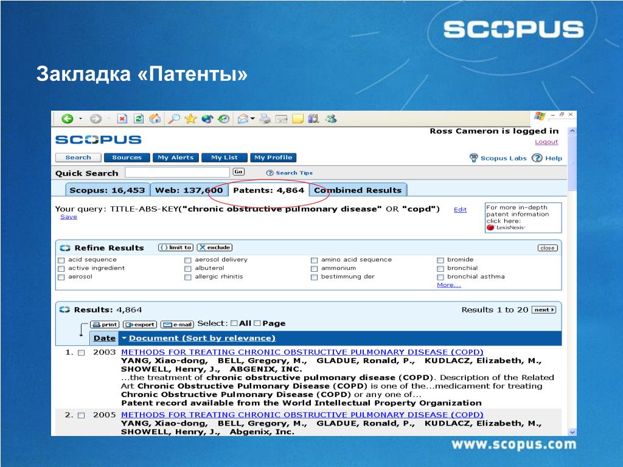Check the 'aerosol delivery' checkbox
Image resolution: width=623 pixels, height=467 pixels.
coord(187,260)
